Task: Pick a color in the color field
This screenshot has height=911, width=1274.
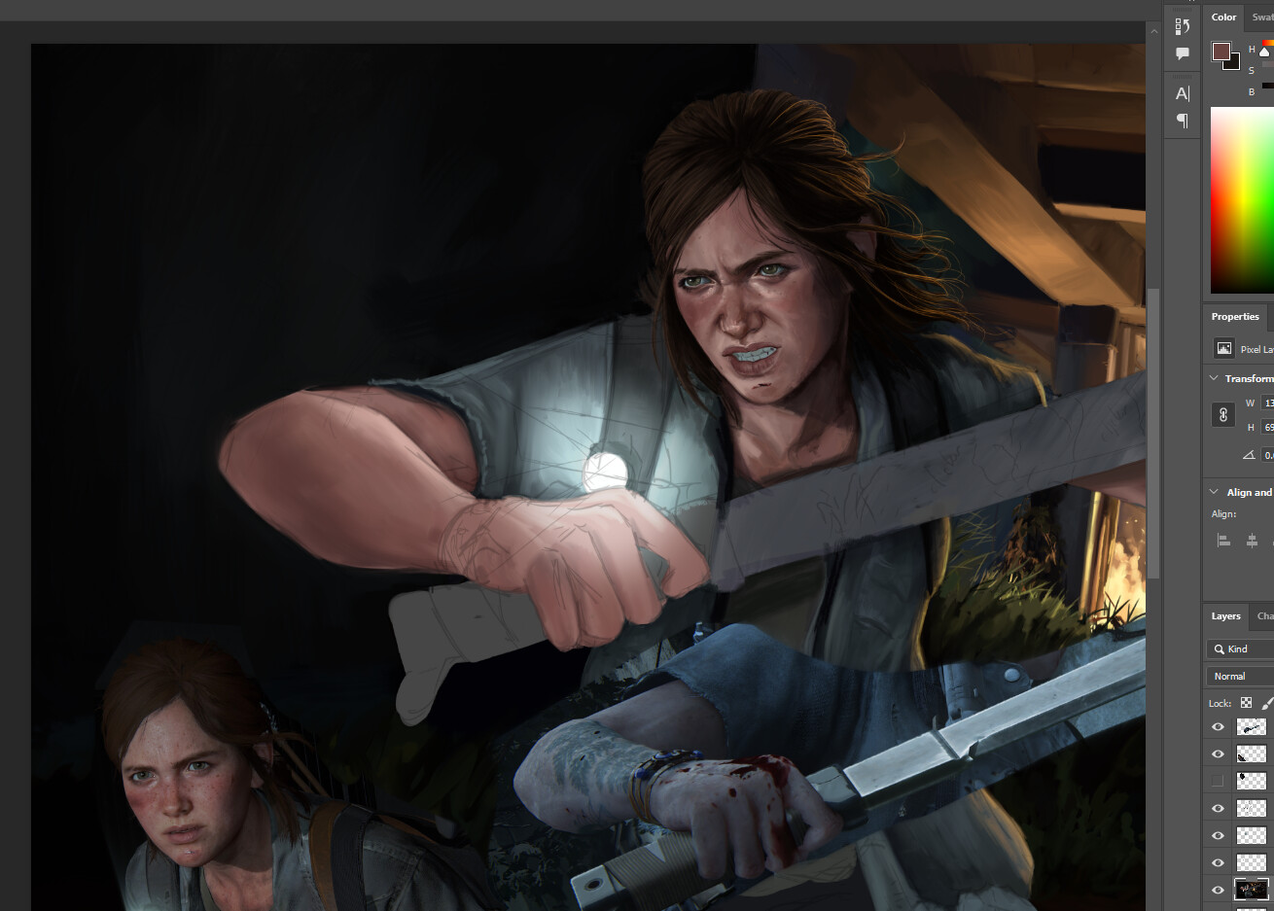Action: (1242, 199)
